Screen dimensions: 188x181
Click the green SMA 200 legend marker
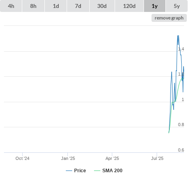(x=97, y=171)
